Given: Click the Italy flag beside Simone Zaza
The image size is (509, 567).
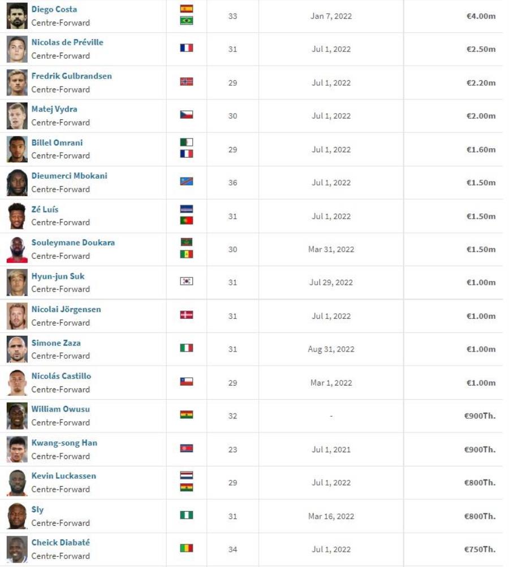Looking at the screenshot, I should (186, 348).
